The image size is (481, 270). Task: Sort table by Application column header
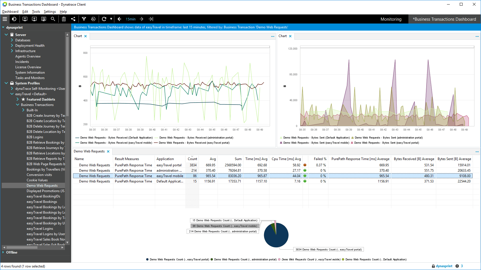point(170,159)
